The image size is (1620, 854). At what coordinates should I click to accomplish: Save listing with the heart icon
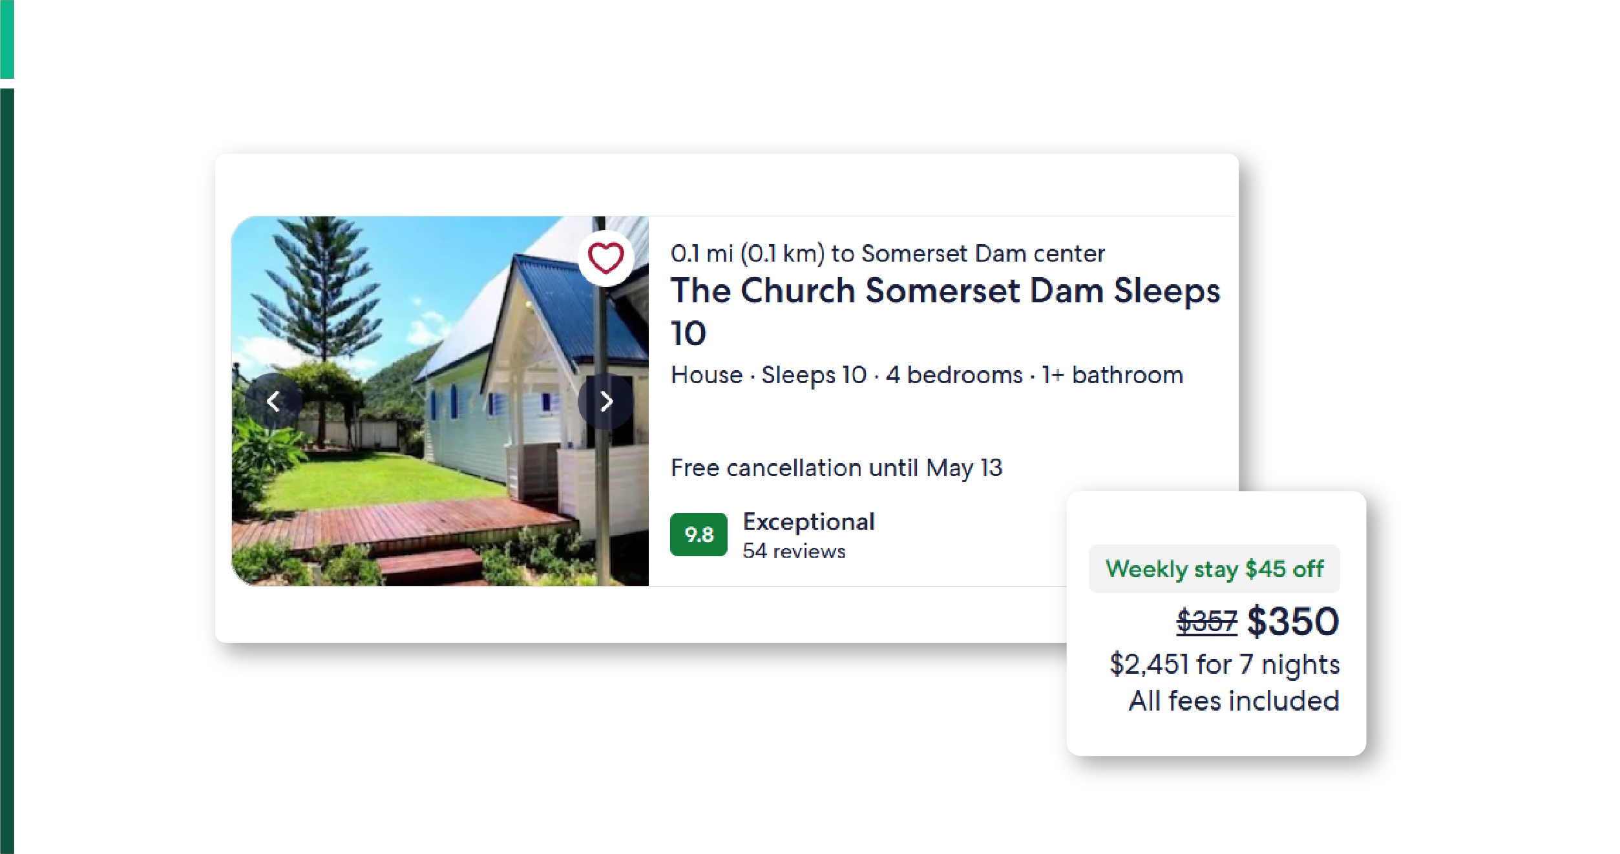(605, 258)
